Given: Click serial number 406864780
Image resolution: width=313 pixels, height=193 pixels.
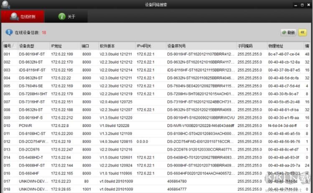Looking at the screenshot, I should (x=177, y=181).
